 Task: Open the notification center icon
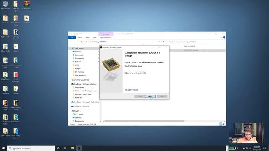coord(264,148)
